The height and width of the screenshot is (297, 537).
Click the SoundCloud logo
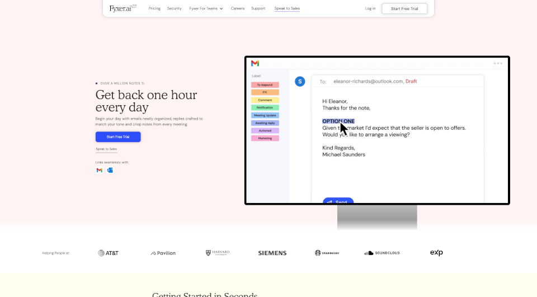click(382, 253)
